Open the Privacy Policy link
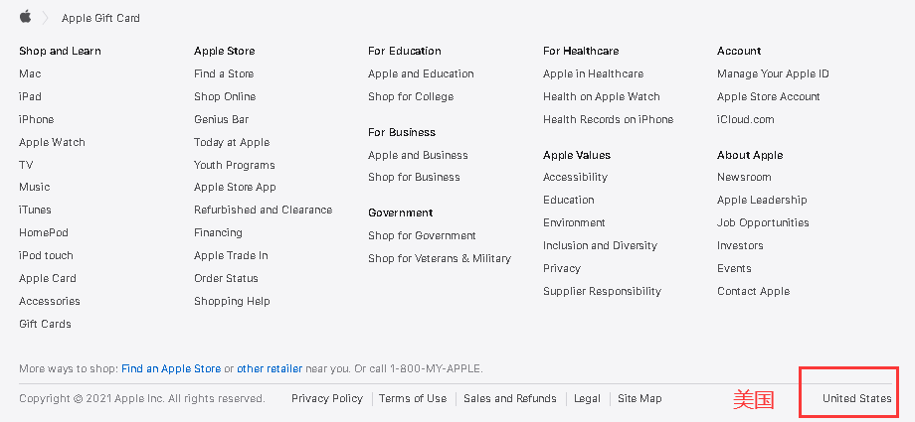915x422 pixels. pos(327,398)
